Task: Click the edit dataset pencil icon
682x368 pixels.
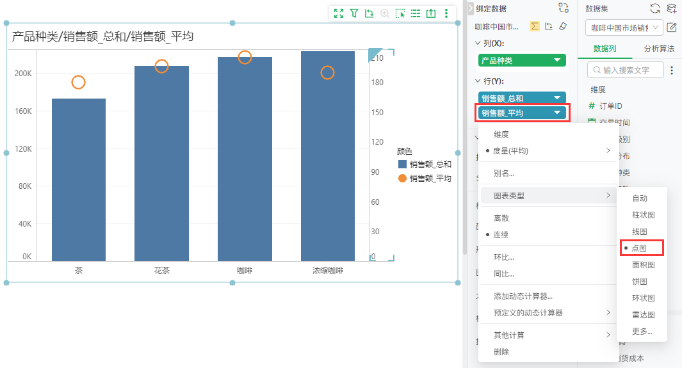Action: coord(672,28)
